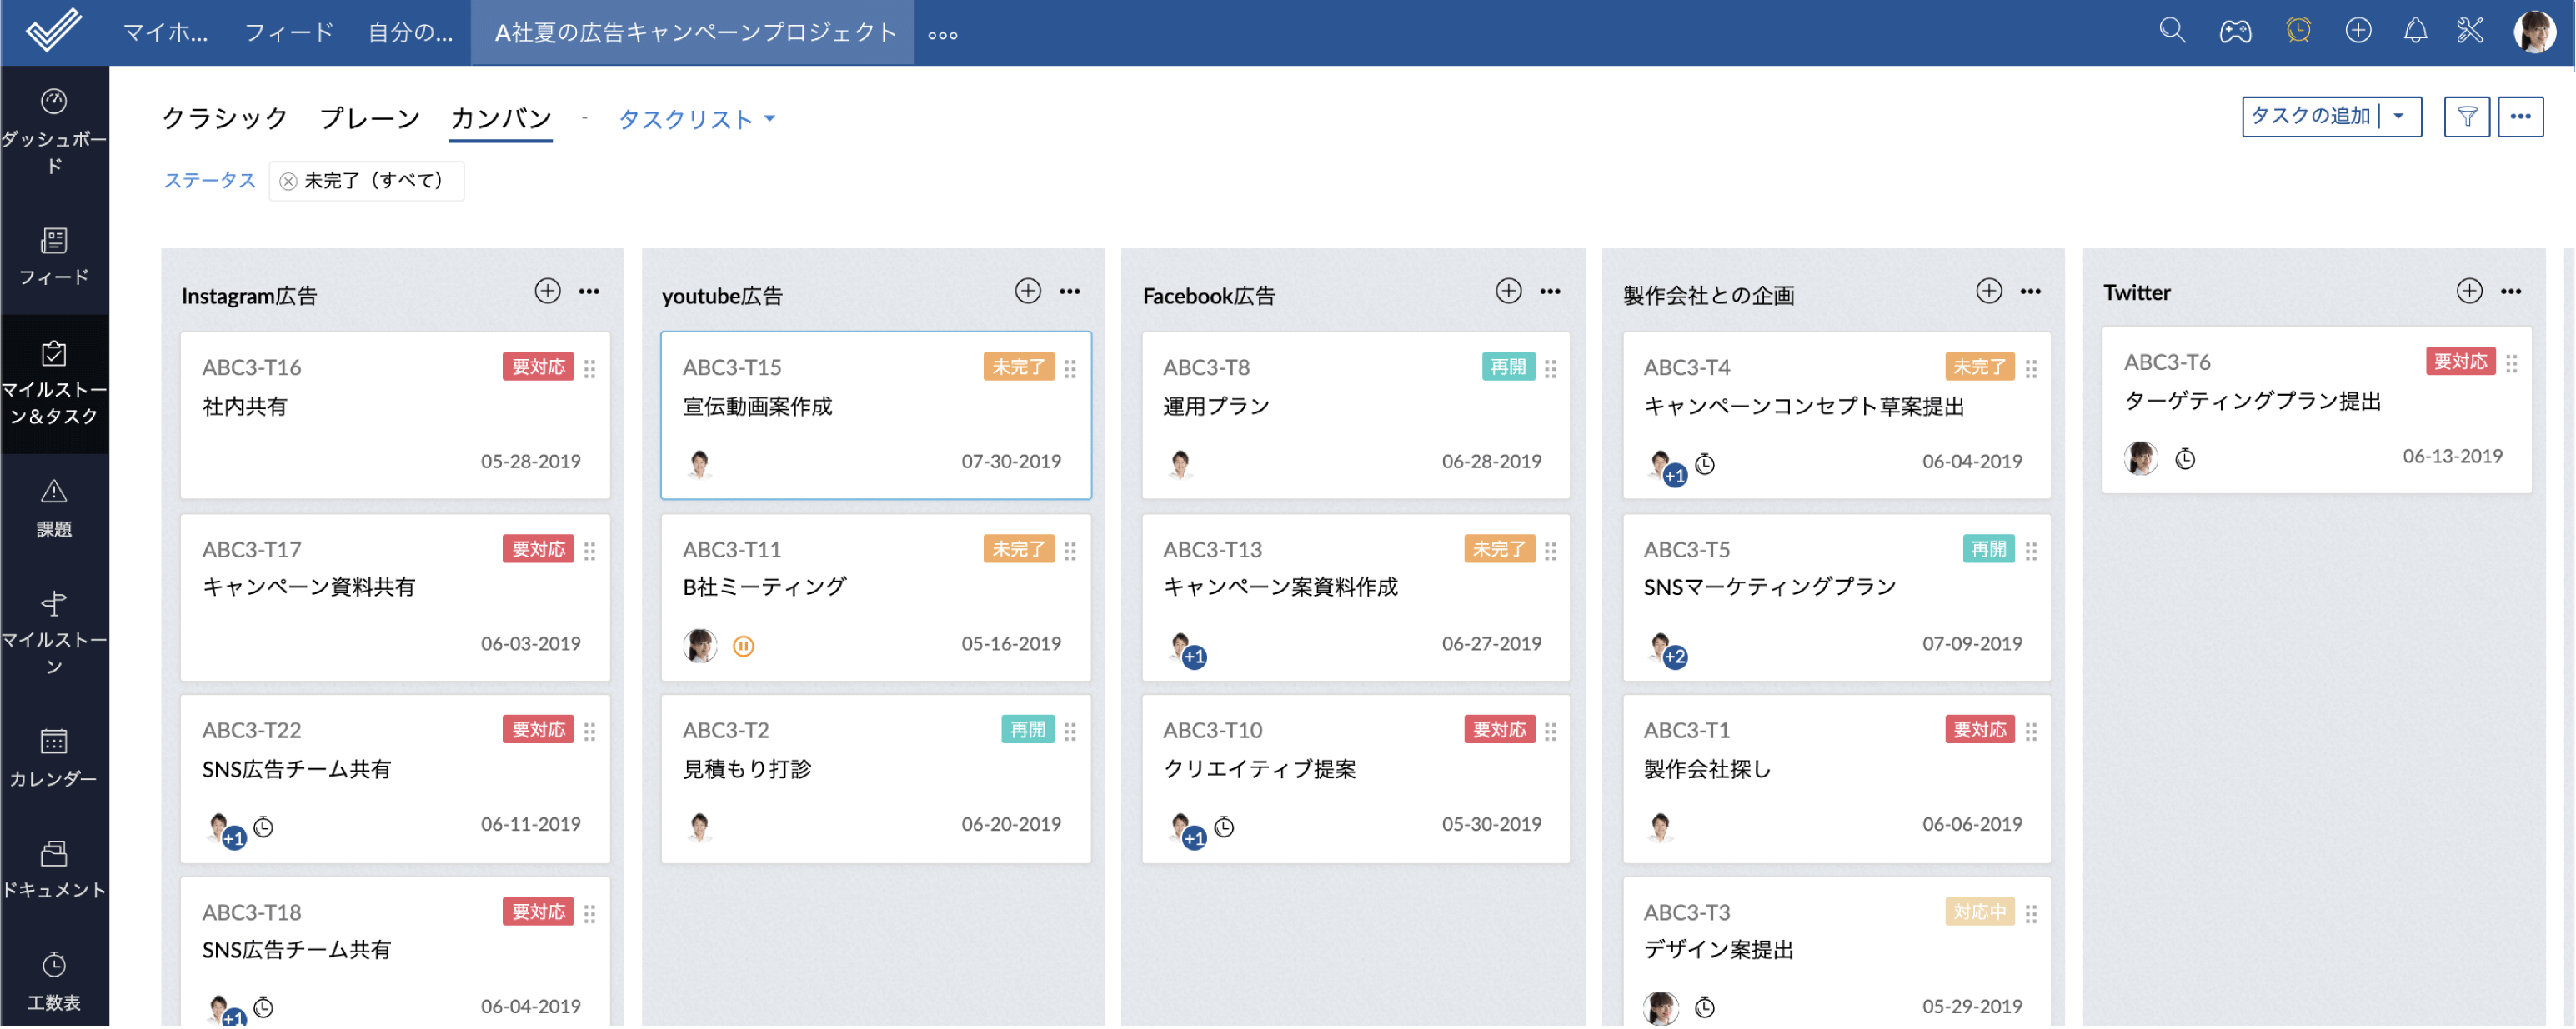Open 再開 status tag on ABC3-T8
Viewport: 2576px width, 1029px height.
pos(1508,367)
